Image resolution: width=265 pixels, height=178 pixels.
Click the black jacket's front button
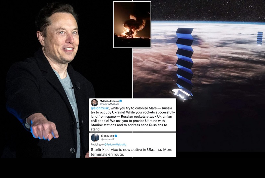pyautogui.click(x=73, y=150)
